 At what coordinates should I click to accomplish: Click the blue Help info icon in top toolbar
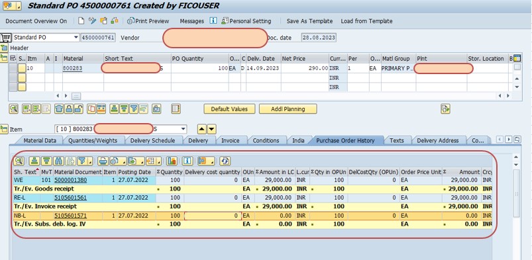(x=213, y=21)
